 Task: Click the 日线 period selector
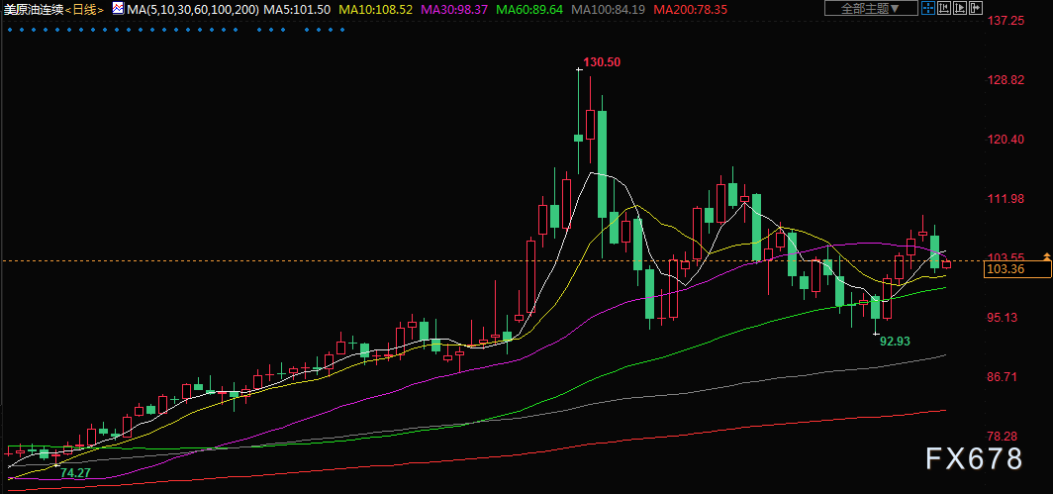(84, 10)
